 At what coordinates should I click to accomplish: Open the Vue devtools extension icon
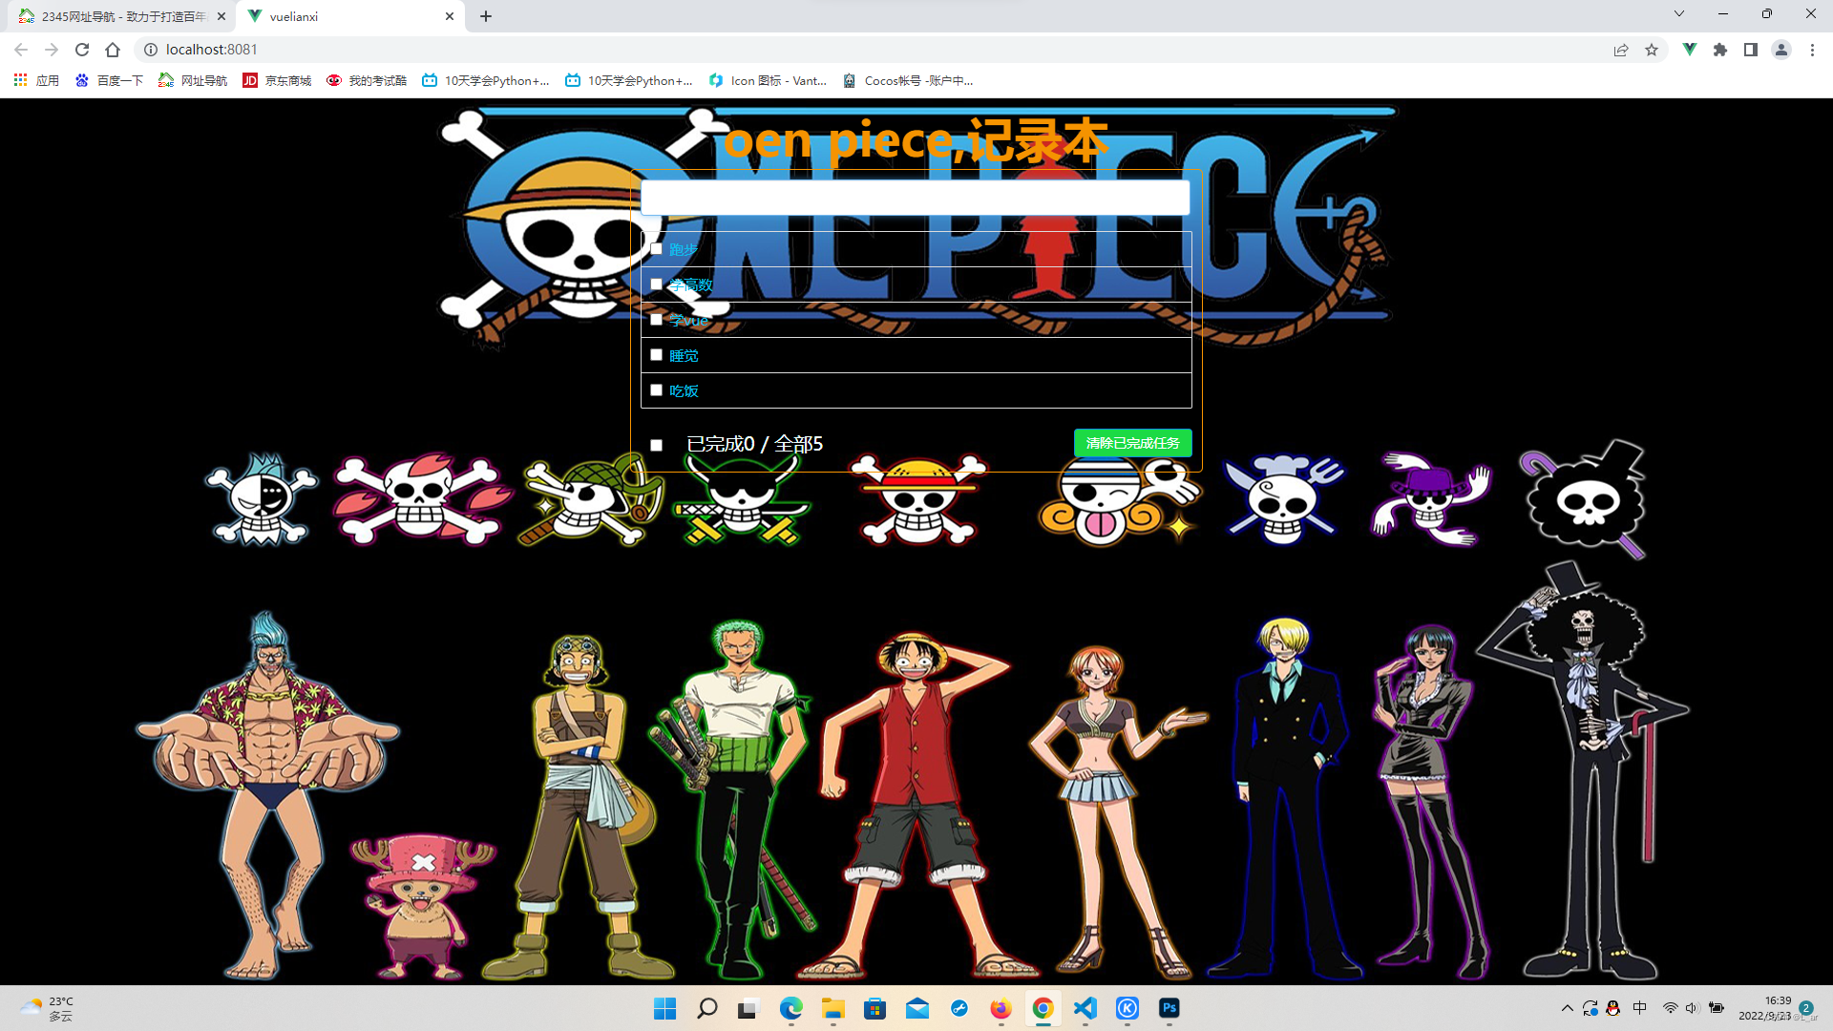[1689, 50]
